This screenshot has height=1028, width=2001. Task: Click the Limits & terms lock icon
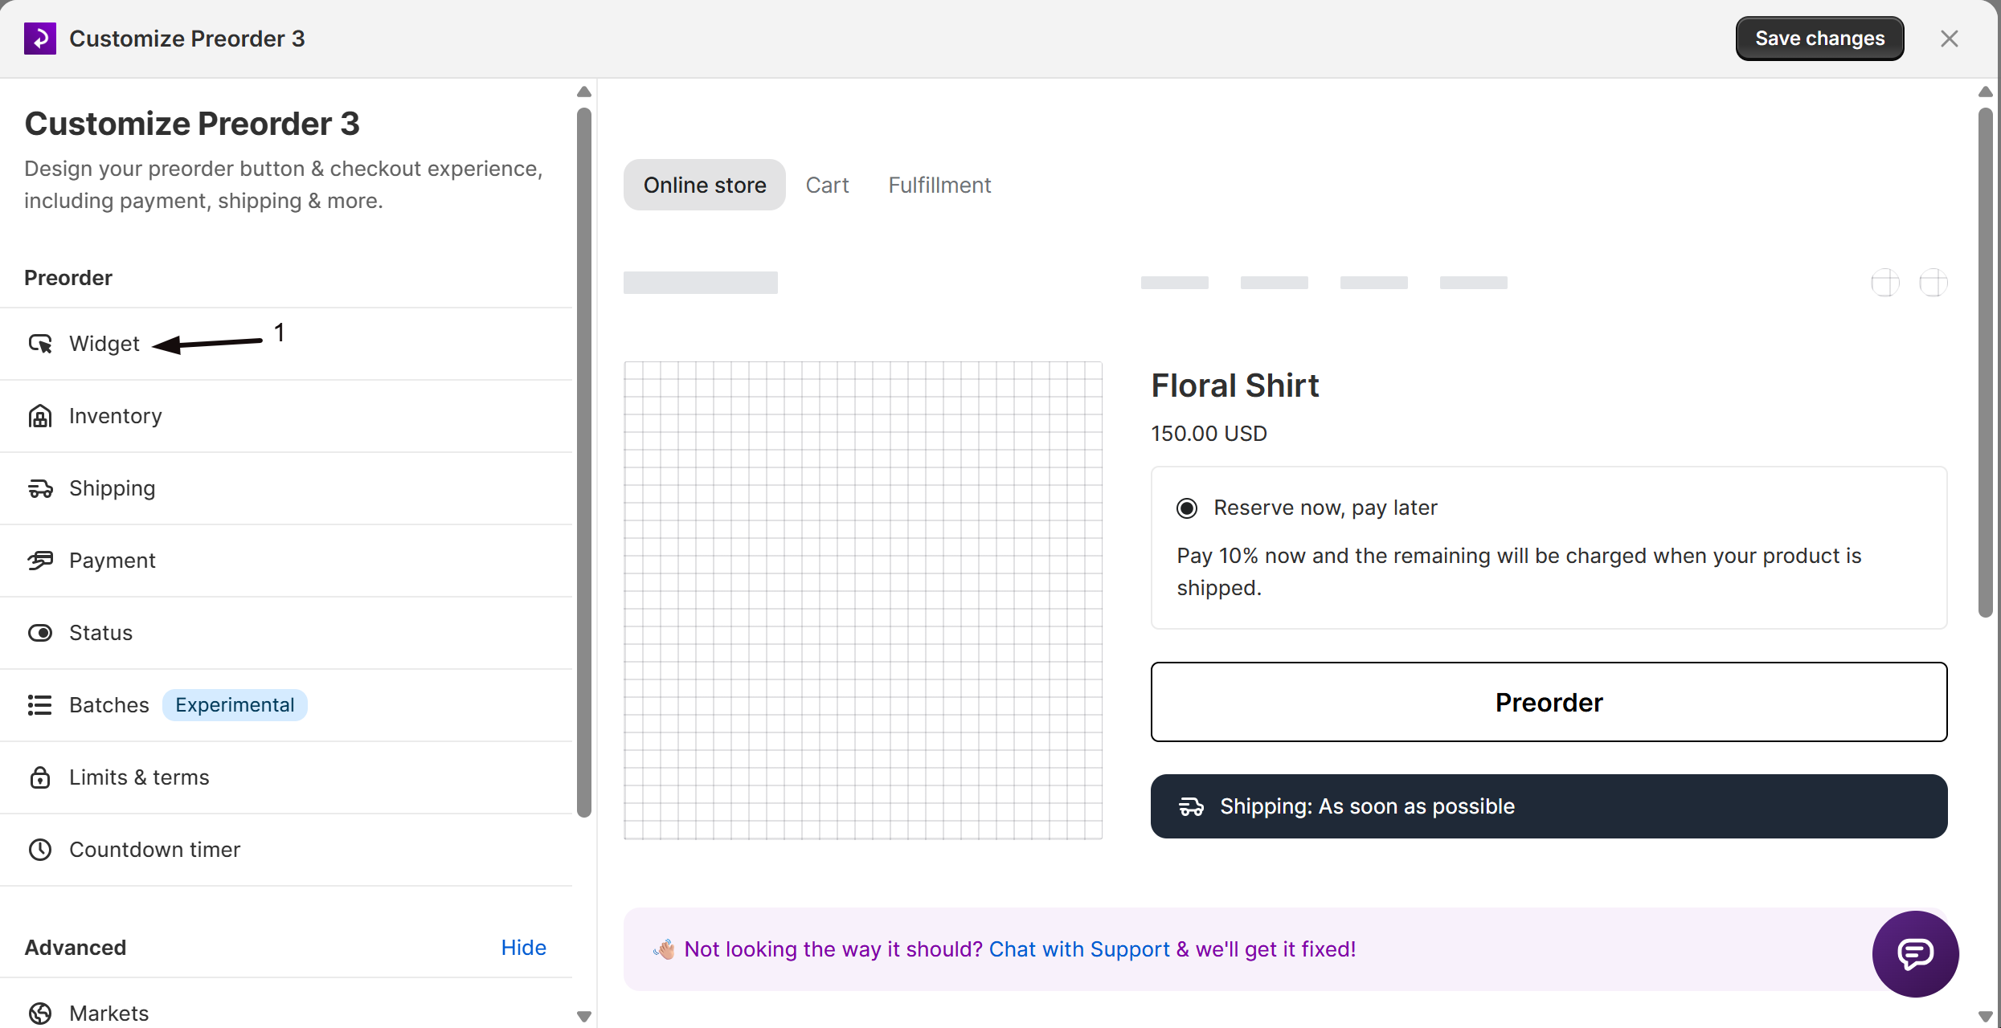[40, 777]
